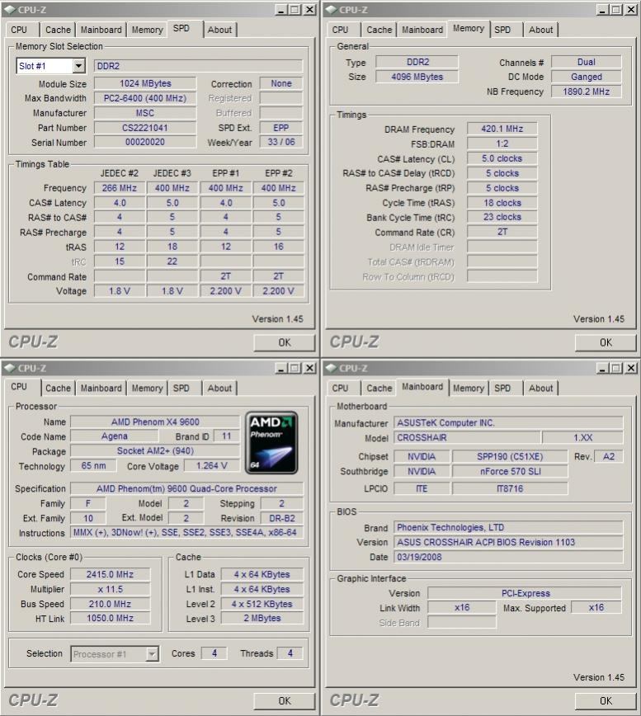Click BIOS Date value 03/19/2008
The width and height of the screenshot is (641, 716).
[509, 557]
